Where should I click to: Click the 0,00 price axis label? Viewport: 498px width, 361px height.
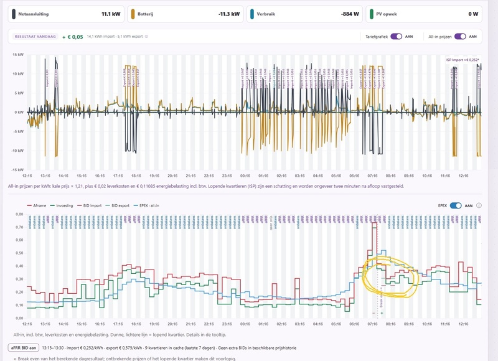coord(19,318)
